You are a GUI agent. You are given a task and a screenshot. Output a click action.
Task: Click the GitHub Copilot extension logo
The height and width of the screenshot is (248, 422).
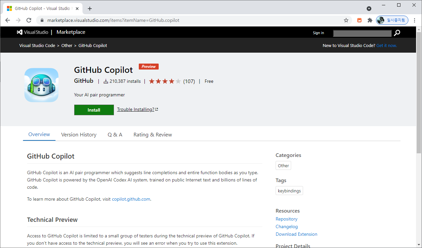pos(41,85)
